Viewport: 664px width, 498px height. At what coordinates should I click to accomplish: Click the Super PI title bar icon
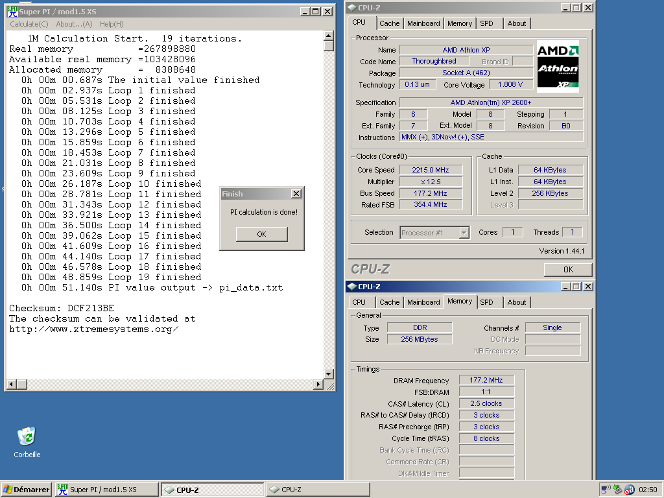coord(13,12)
